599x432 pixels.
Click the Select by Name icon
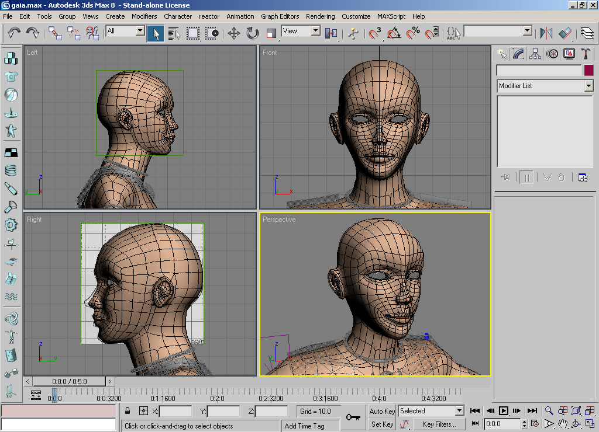click(174, 33)
